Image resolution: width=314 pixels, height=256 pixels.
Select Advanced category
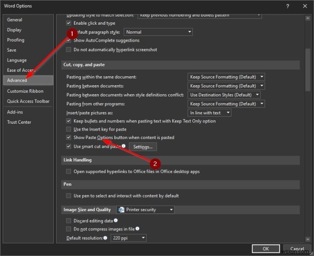click(28, 80)
